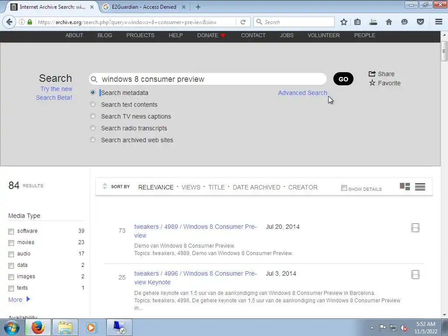Sort results by CREATOR
448x336 pixels.
303,187
